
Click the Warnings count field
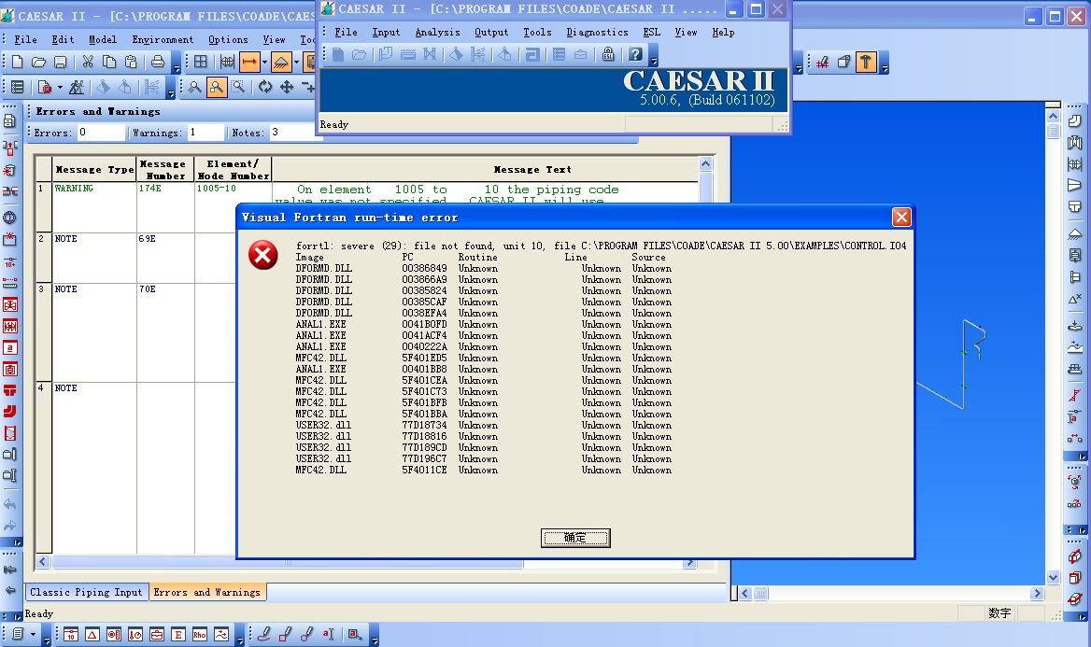pos(205,133)
